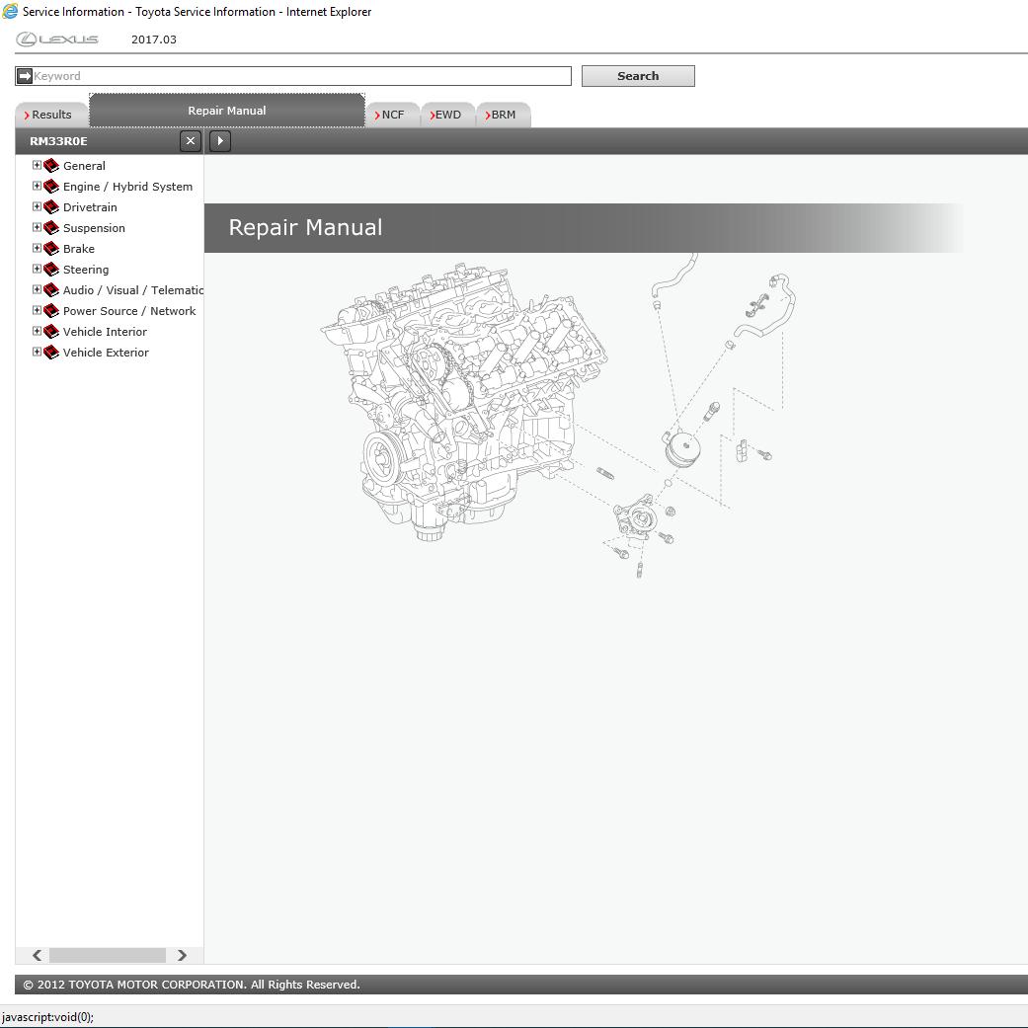Expand the Suspension tree node
This screenshot has height=1028, width=1028.
[37, 227]
